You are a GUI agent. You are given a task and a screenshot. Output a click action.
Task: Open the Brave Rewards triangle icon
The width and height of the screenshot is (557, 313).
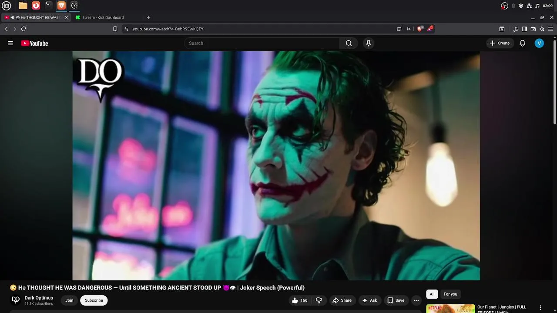point(430,29)
